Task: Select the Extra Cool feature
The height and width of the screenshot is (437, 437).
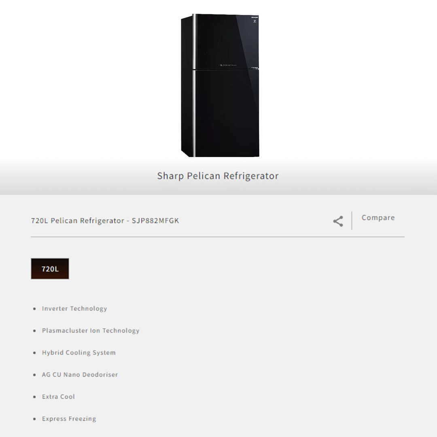Action: click(58, 397)
